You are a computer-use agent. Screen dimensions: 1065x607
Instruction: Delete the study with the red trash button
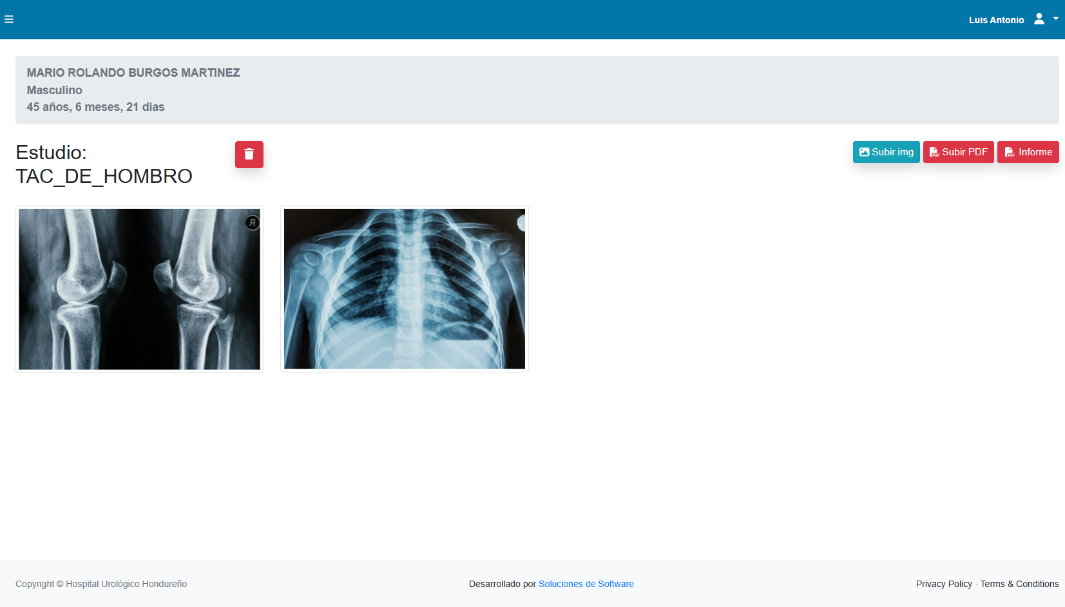249,155
